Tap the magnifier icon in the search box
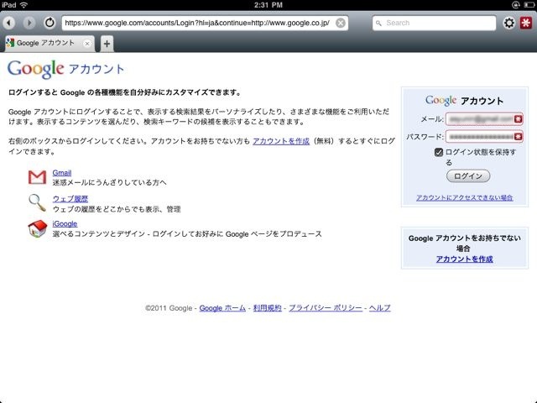The width and height of the screenshot is (537, 403). (x=378, y=24)
